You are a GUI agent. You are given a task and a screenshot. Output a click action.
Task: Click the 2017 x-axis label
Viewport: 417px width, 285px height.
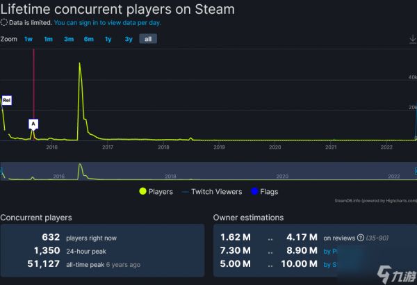(108, 147)
